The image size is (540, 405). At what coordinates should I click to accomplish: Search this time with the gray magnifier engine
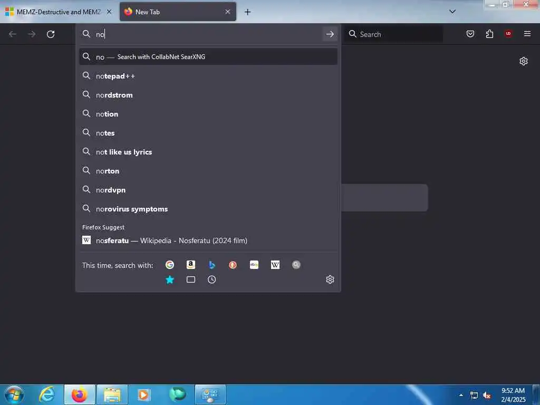coord(296,265)
